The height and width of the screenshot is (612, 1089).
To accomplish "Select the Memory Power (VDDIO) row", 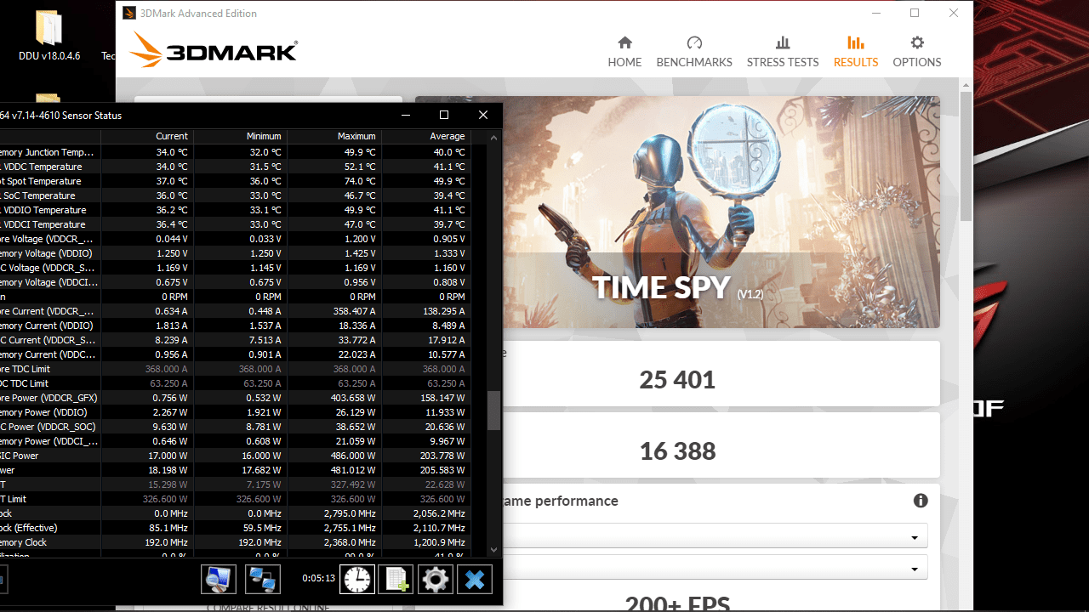I will point(235,412).
